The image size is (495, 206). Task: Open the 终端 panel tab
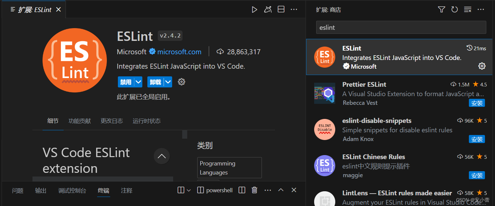[x=103, y=191]
